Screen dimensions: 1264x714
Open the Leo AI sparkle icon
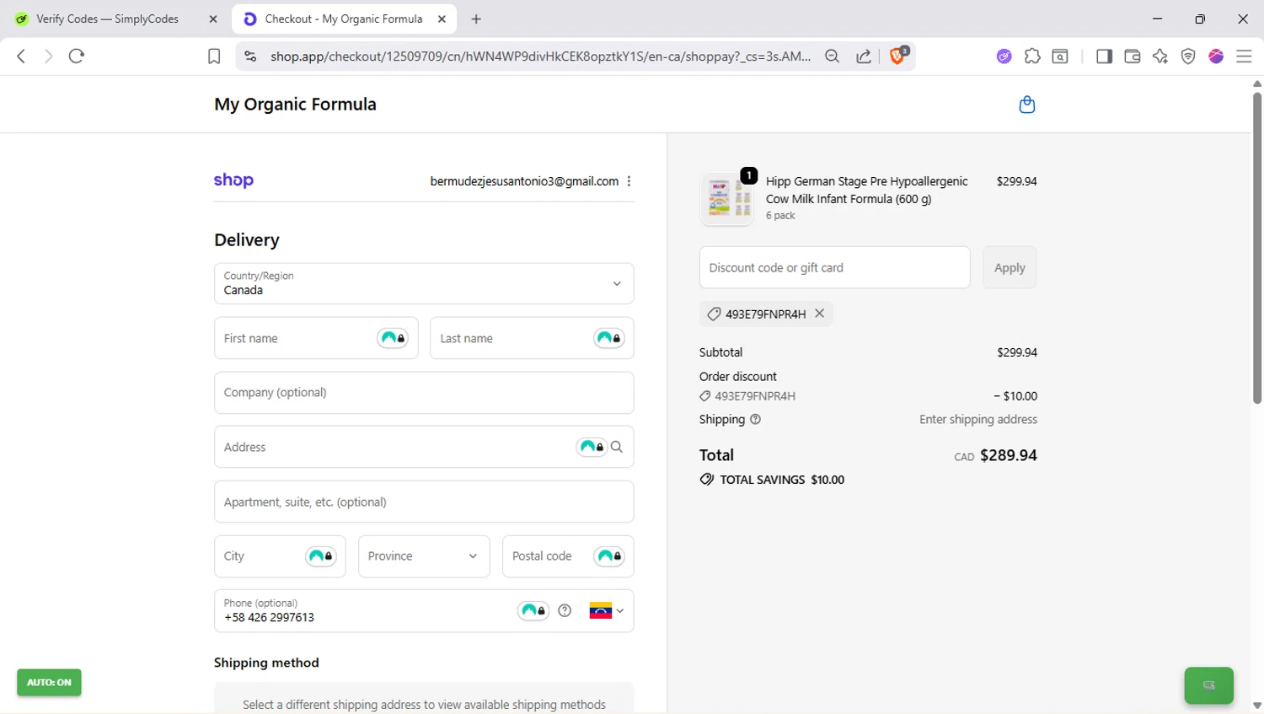click(1160, 56)
